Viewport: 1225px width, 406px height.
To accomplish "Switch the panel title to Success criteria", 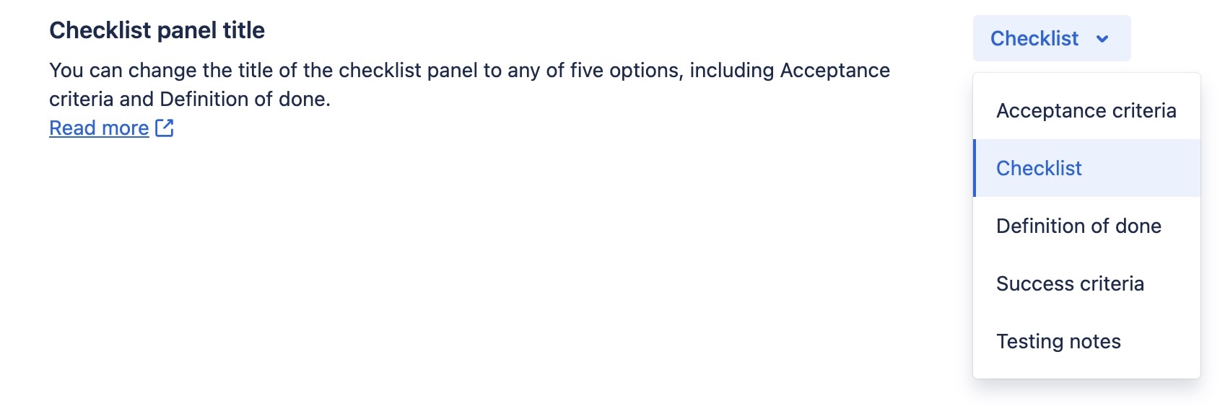I will (1070, 283).
